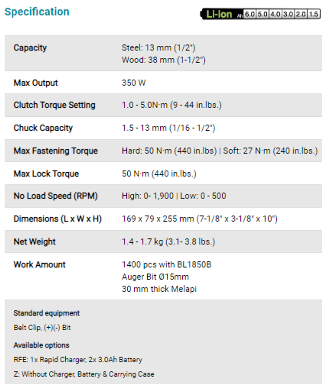Click the RFE Rapid Charger option line
This screenshot has height=384, width=322.
click(x=78, y=360)
